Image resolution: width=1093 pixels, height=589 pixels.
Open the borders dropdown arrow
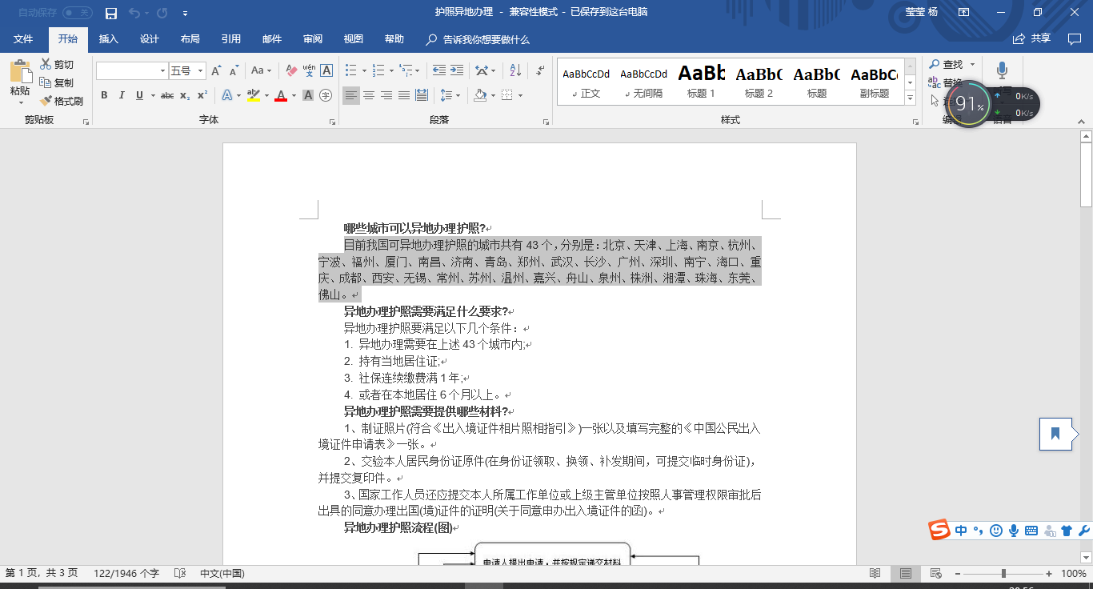point(520,95)
